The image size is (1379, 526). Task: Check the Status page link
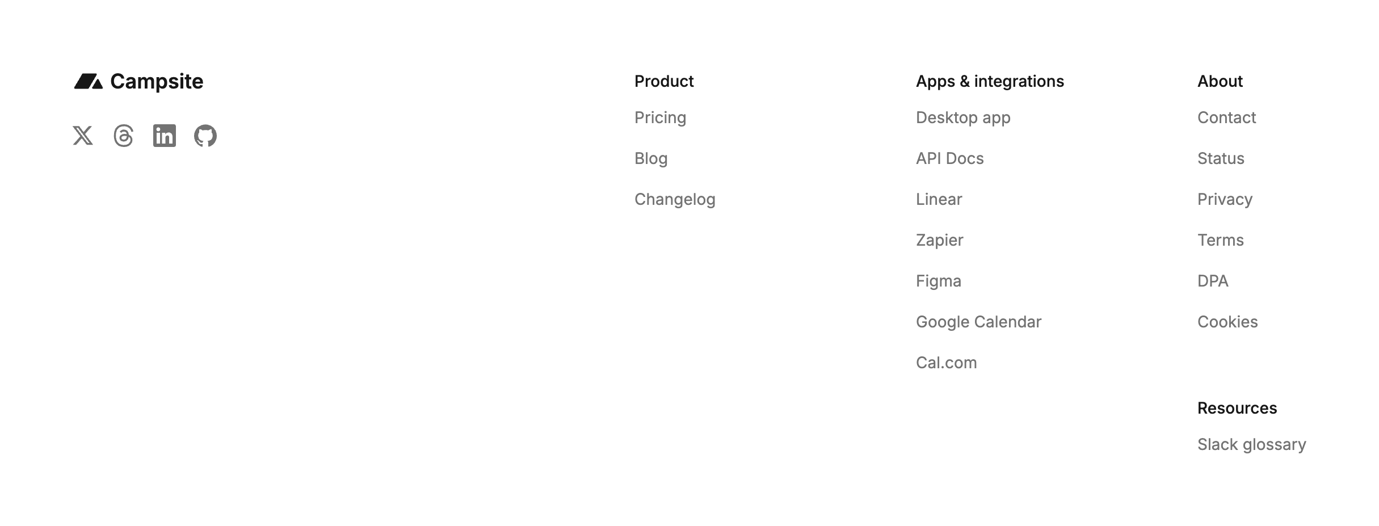[x=1221, y=159]
